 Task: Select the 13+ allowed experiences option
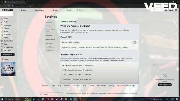point(63,70)
